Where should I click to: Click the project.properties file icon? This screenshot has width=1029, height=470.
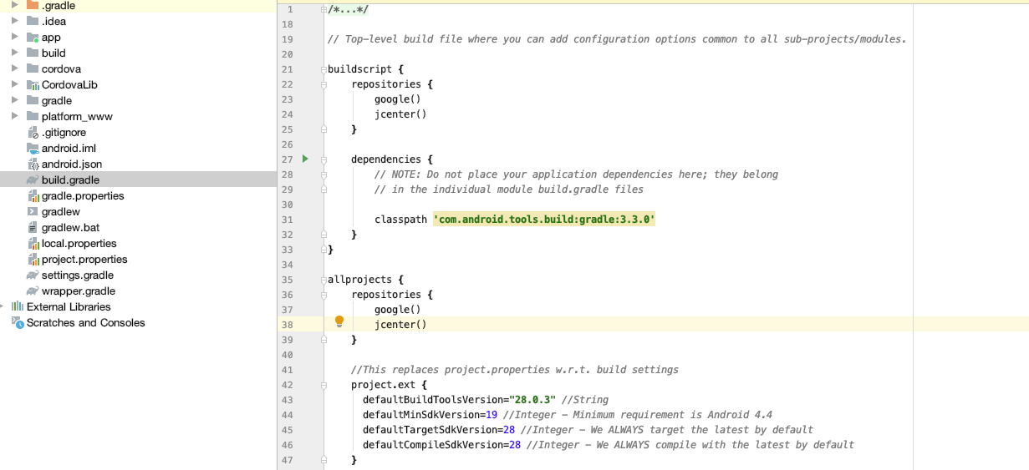tap(33, 259)
